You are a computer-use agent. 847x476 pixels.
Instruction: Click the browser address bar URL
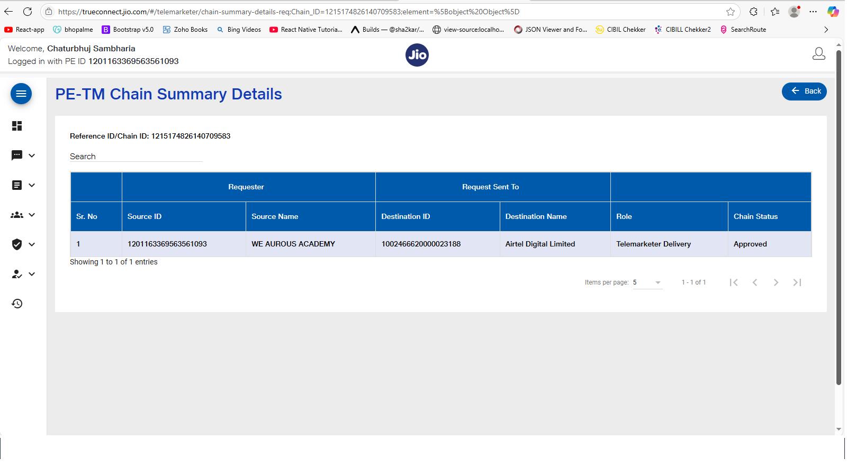click(289, 12)
